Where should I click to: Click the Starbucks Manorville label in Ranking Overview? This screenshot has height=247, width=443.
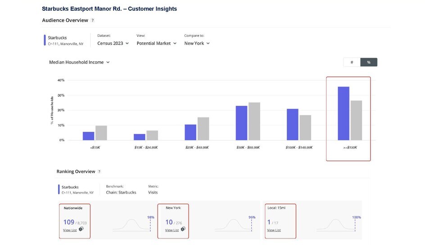[77, 189]
